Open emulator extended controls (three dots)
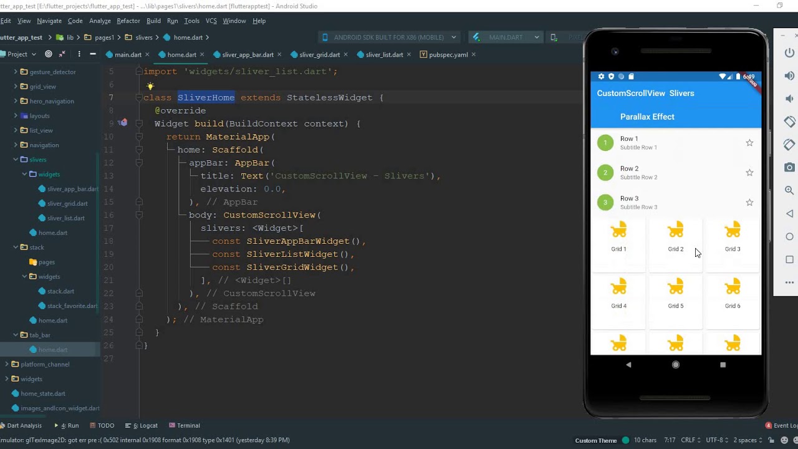 (789, 282)
